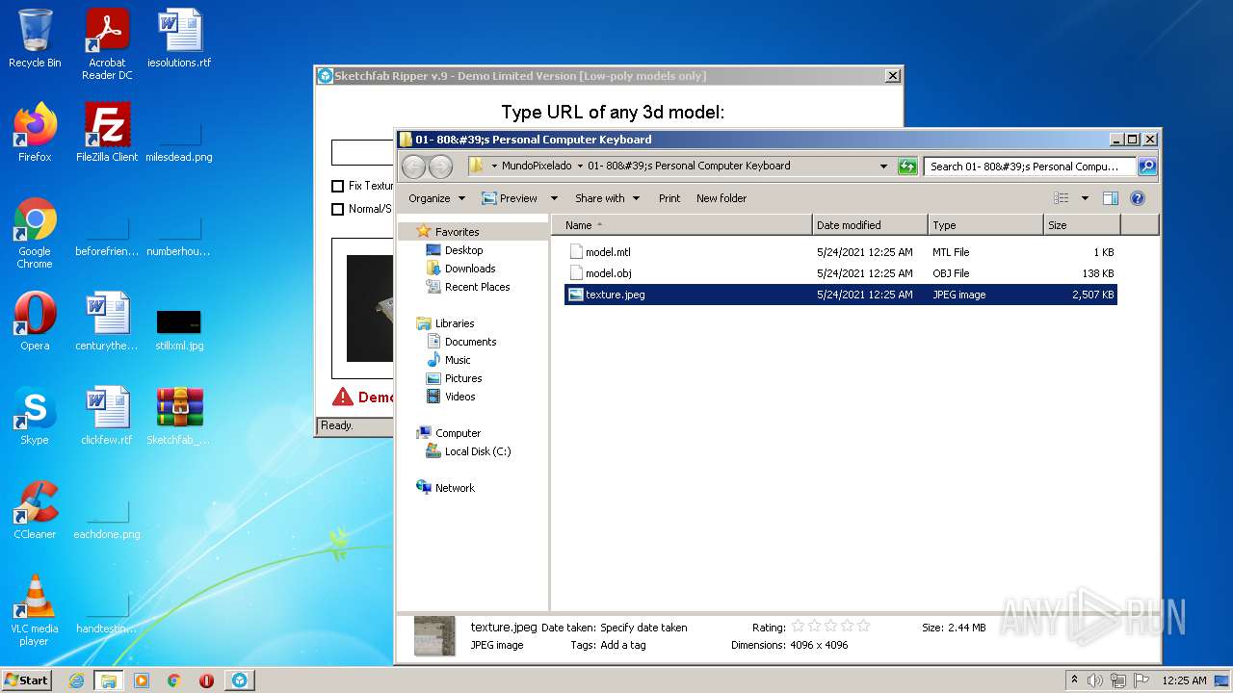Select Pictures library
Viewport: 1233px width, 693px height.
(463, 378)
